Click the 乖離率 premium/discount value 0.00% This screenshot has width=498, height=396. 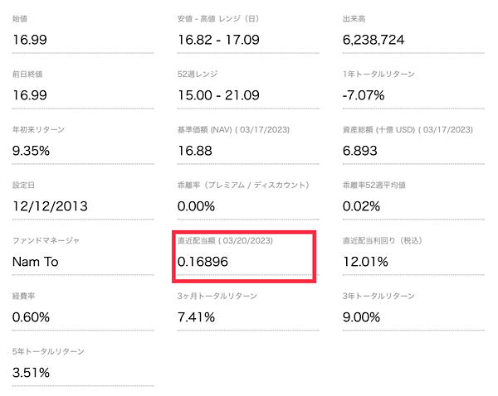point(196,206)
